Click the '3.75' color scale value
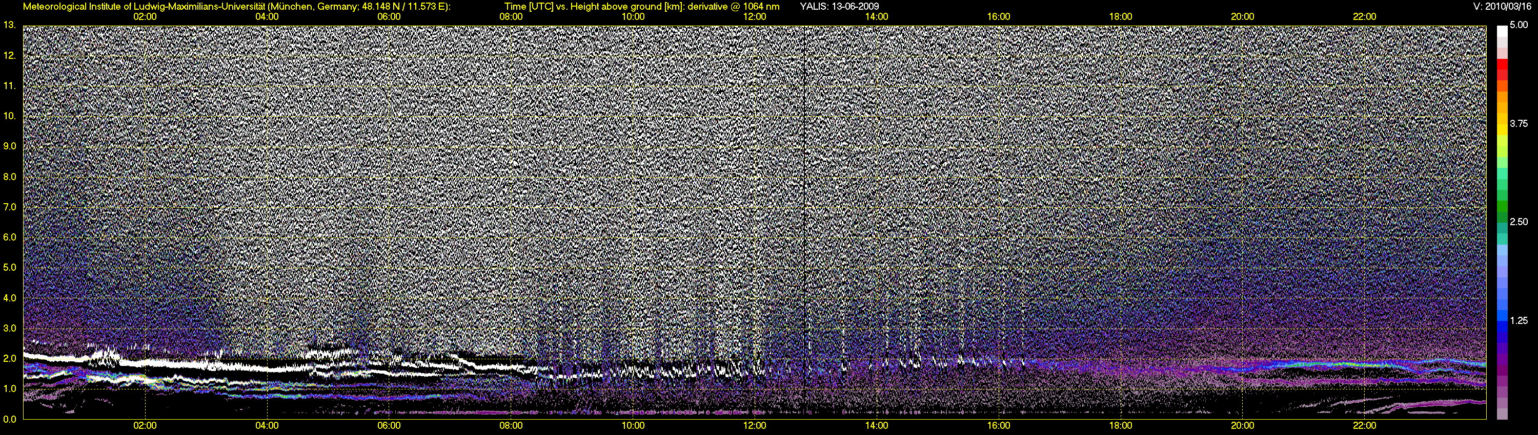 tap(1519, 123)
